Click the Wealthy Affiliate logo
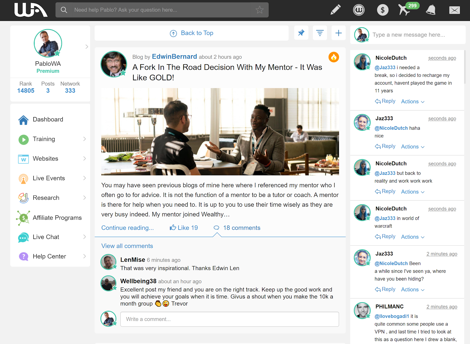The width and height of the screenshot is (470, 344). (31, 10)
